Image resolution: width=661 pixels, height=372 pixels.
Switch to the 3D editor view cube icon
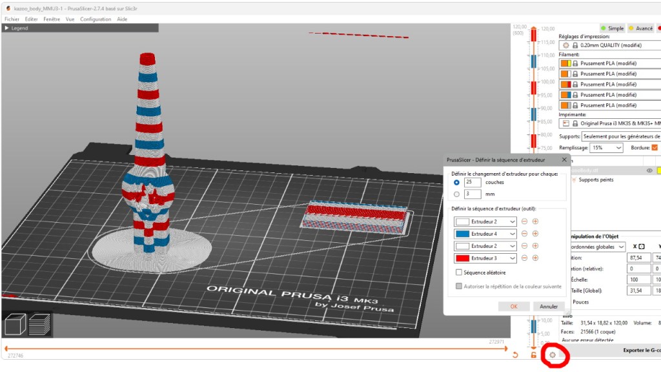point(14,324)
